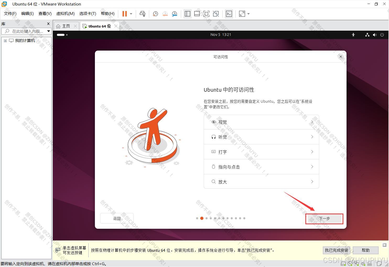Click the 帮助 button in the hint bar
Screen dimensions: 389x267
coord(366,250)
